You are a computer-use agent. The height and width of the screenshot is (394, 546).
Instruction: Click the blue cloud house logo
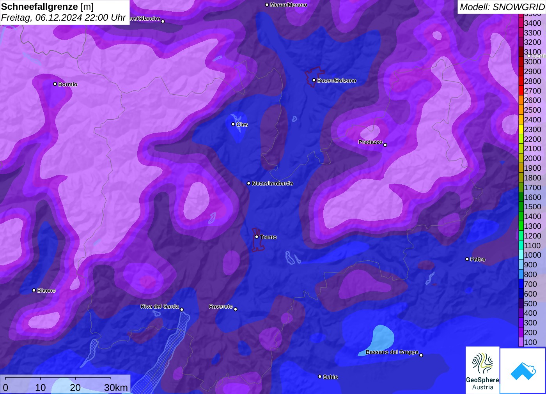click(x=523, y=371)
